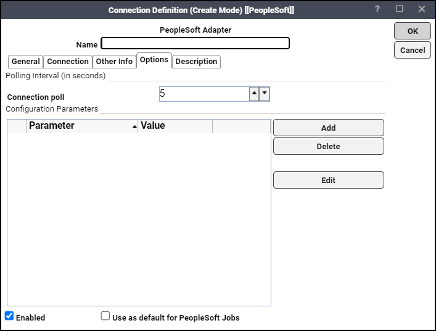Click OK to save the connection
This screenshot has height=331, width=436.
tap(413, 31)
